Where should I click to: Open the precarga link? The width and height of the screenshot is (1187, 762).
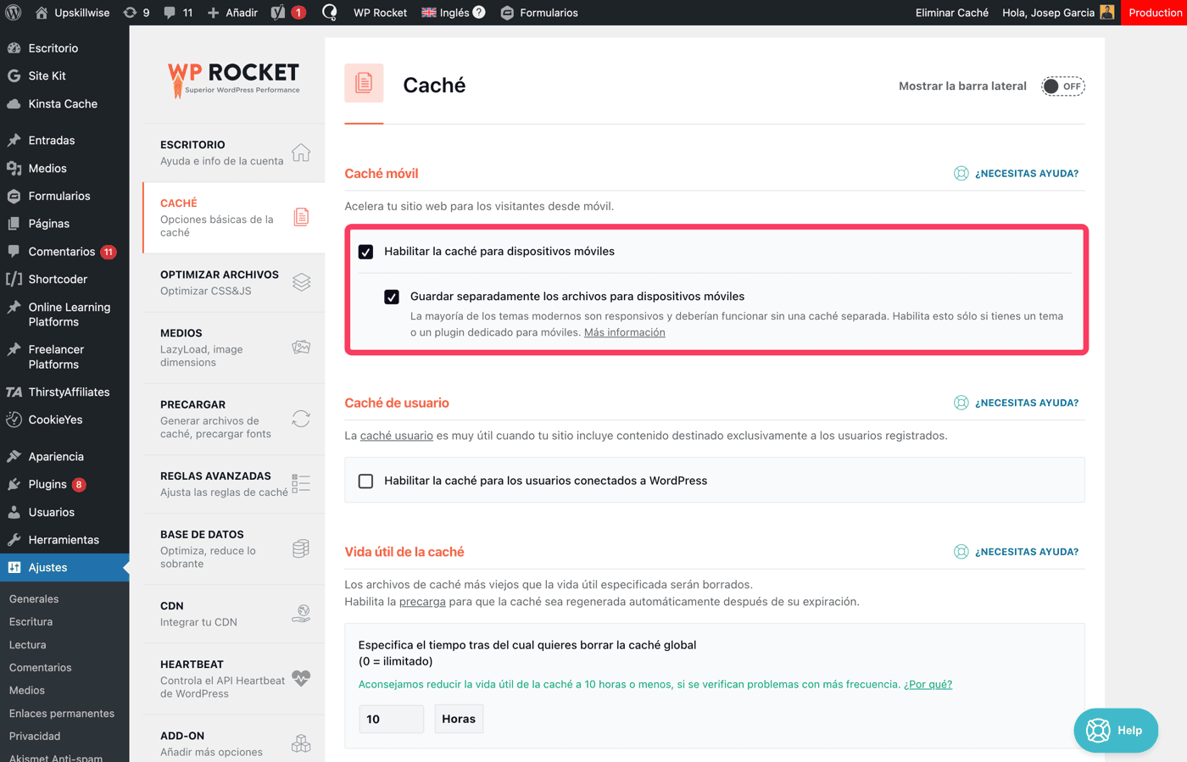[x=422, y=602]
